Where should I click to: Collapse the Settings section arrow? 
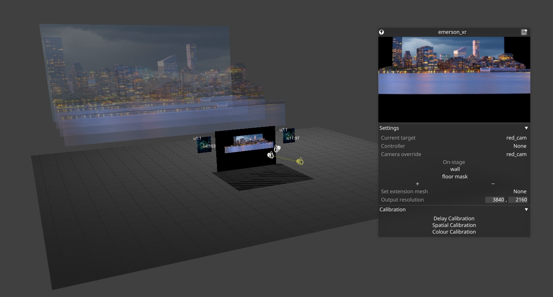tap(526, 128)
